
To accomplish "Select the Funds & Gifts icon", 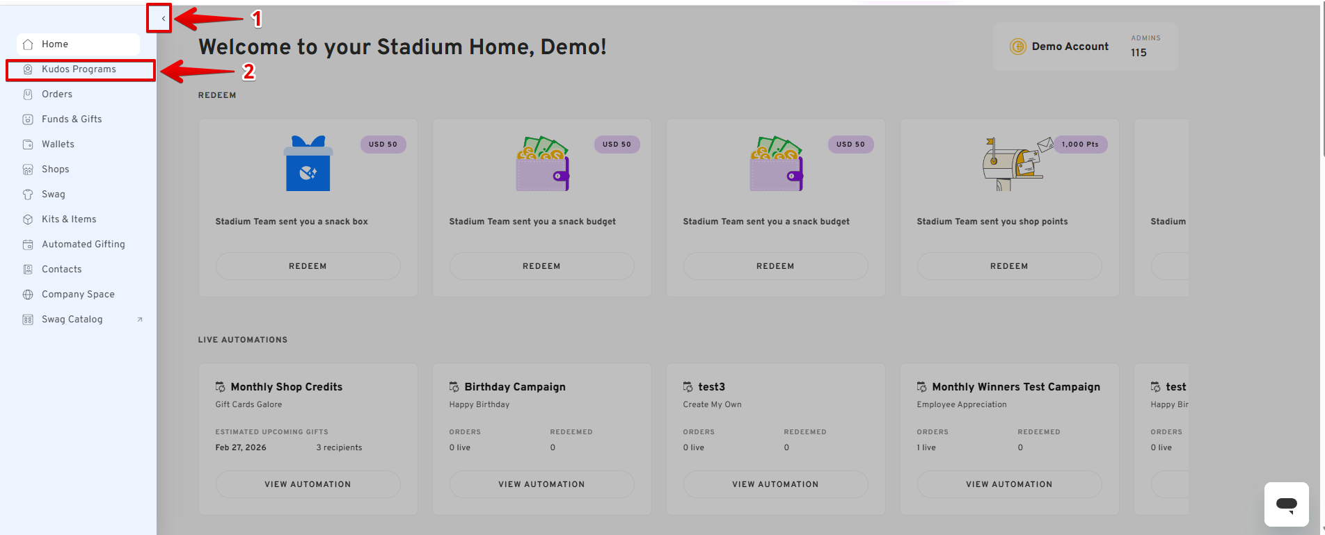I will pyautogui.click(x=28, y=120).
